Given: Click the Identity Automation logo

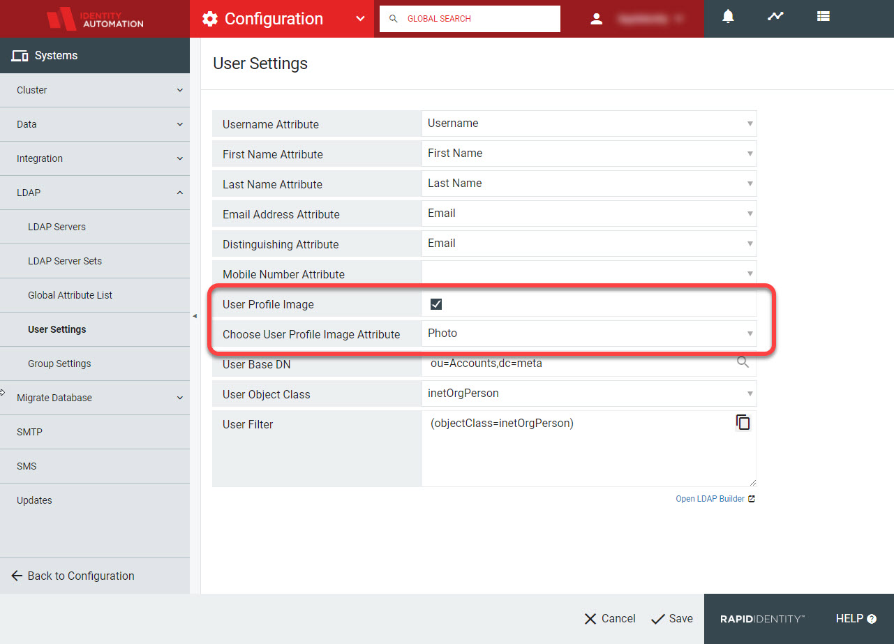Looking at the screenshot, I should 95,19.
